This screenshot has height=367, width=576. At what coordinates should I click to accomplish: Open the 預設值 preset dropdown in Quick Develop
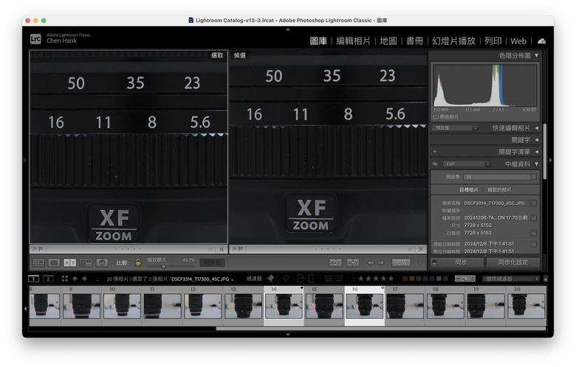pos(454,128)
